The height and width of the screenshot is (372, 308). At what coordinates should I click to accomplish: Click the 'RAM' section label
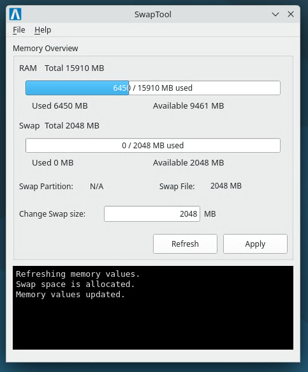click(x=28, y=68)
